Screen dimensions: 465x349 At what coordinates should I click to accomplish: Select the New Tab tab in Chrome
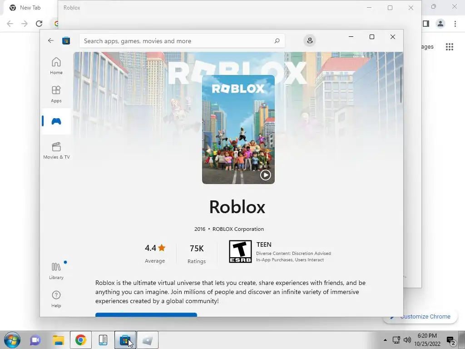[30, 8]
